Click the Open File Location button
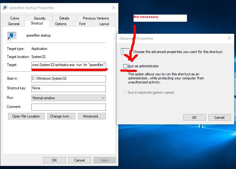 point(26,116)
